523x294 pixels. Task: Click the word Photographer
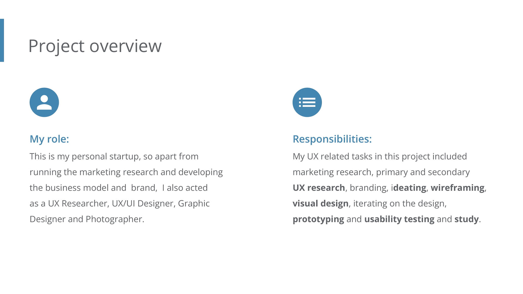coord(114,219)
